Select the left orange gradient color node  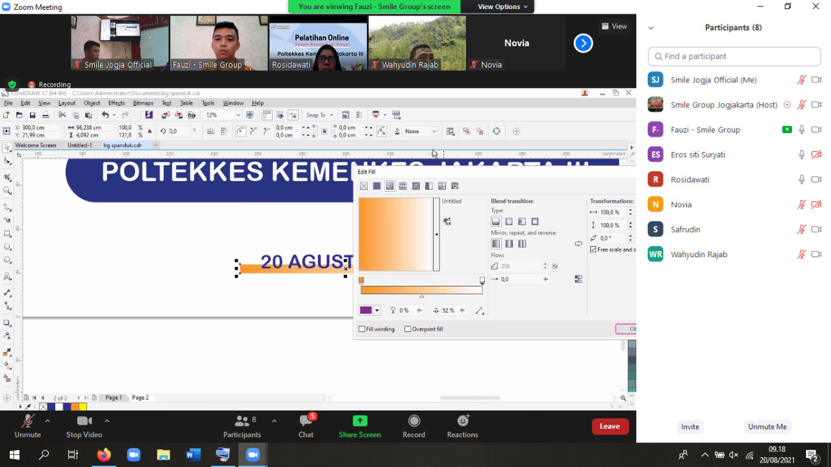point(362,281)
